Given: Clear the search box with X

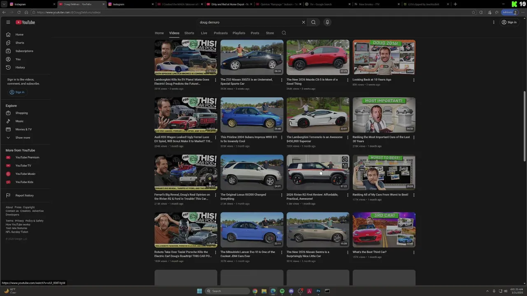Looking at the screenshot, I should 303,22.
